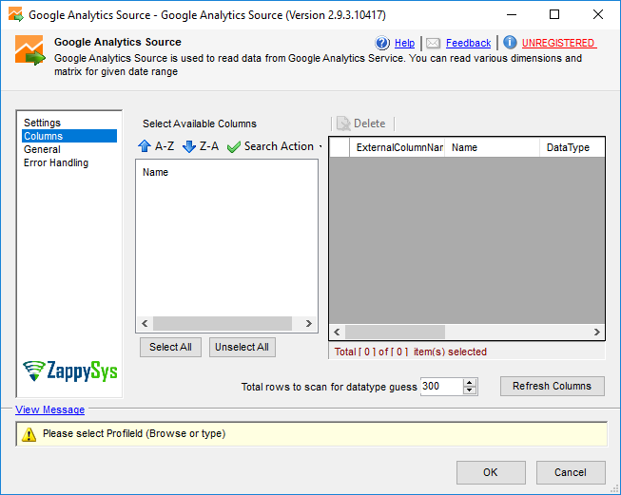Viewport: 621px width, 495px height.
Task: Click the Google Analytics Source logo icon
Action: [30, 50]
